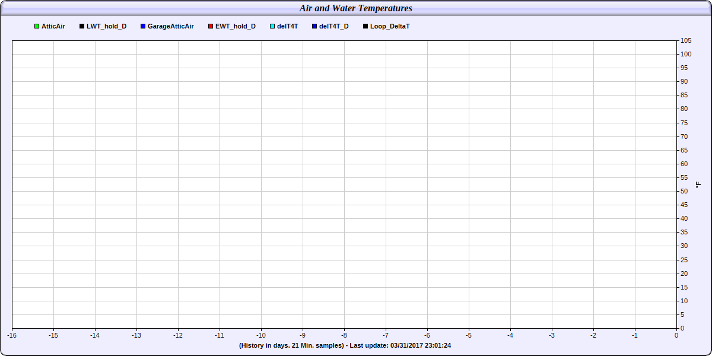Click the green AtticAir legend swatch
This screenshot has width=712, height=356.
point(37,27)
